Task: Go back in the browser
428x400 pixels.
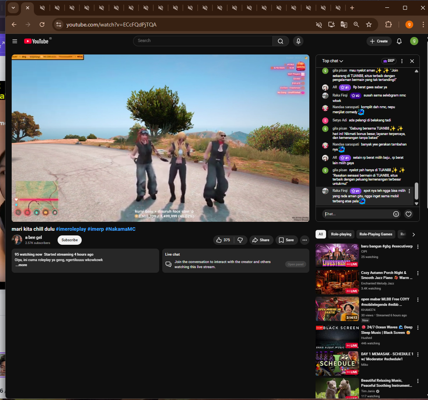Action: (x=14, y=25)
